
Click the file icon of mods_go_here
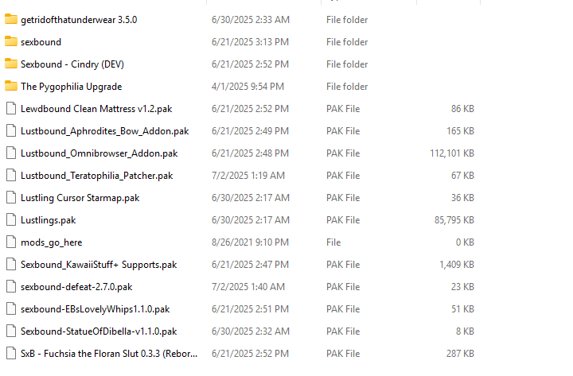(11, 242)
